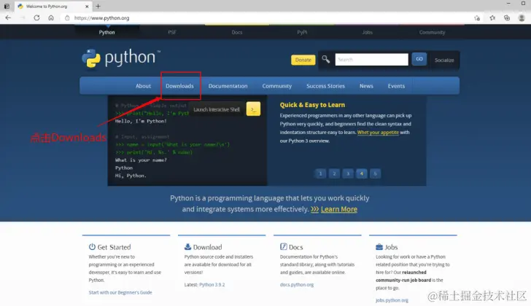531x306 pixels.
Task: Open the Documentation navigation menu
Action: (x=228, y=86)
